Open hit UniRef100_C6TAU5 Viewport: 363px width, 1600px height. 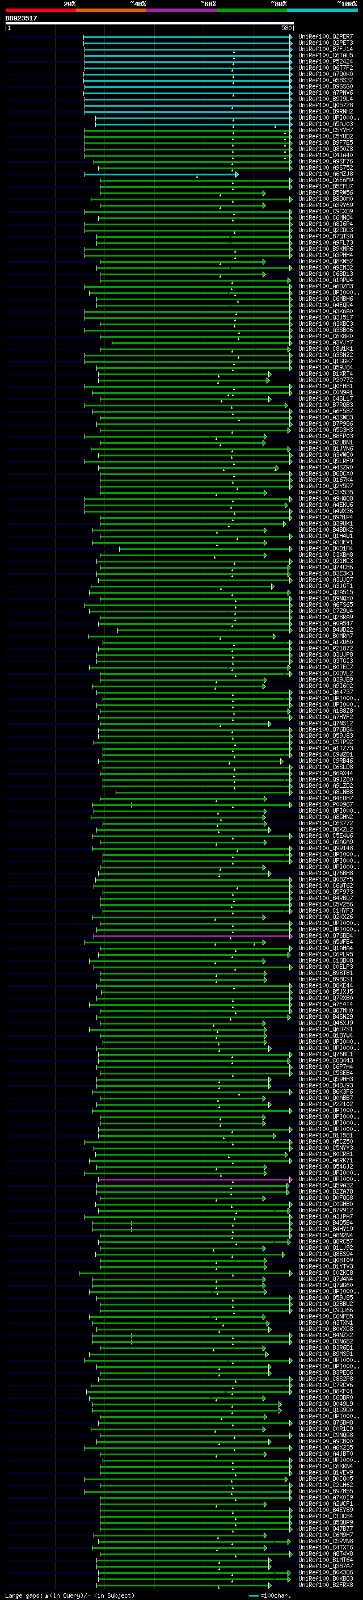pyautogui.click(x=325, y=55)
